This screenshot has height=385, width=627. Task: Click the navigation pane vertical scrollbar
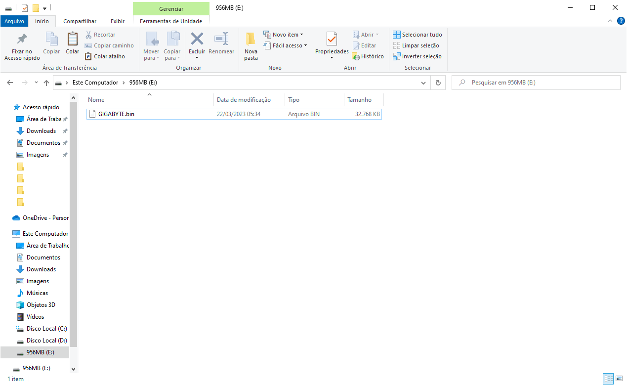(x=74, y=222)
